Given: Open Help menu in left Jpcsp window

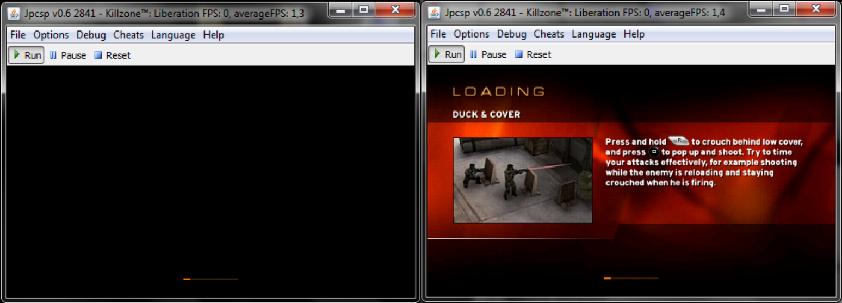Looking at the screenshot, I should pos(213,35).
